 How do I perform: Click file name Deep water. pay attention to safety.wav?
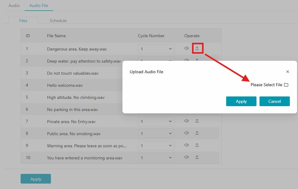(84, 61)
